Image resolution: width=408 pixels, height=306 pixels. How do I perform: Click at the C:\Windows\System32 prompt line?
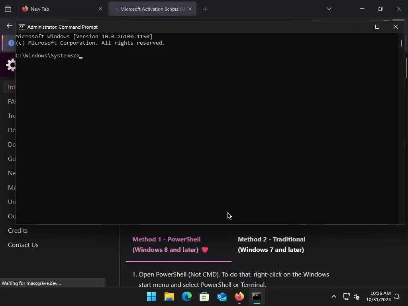pos(49,56)
